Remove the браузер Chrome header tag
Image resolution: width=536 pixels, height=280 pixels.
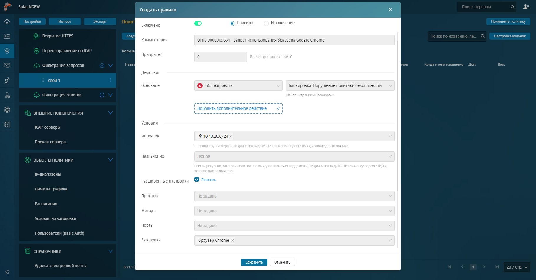(233, 241)
